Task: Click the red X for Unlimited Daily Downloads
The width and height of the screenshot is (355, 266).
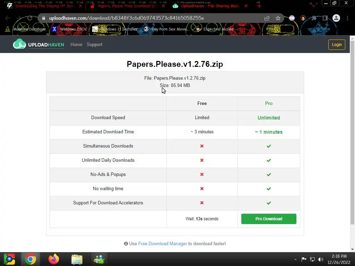Action: pyautogui.click(x=202, y=160)
